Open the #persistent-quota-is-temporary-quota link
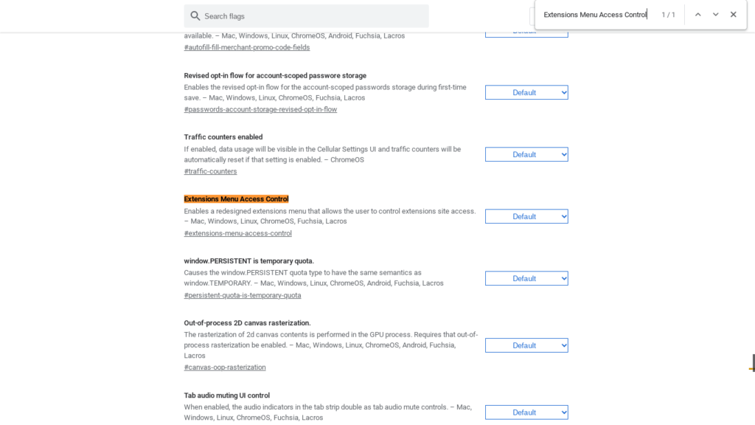 point(243,296)
